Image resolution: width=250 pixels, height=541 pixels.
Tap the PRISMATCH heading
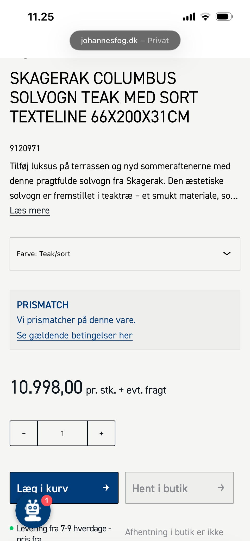[43, 305]
